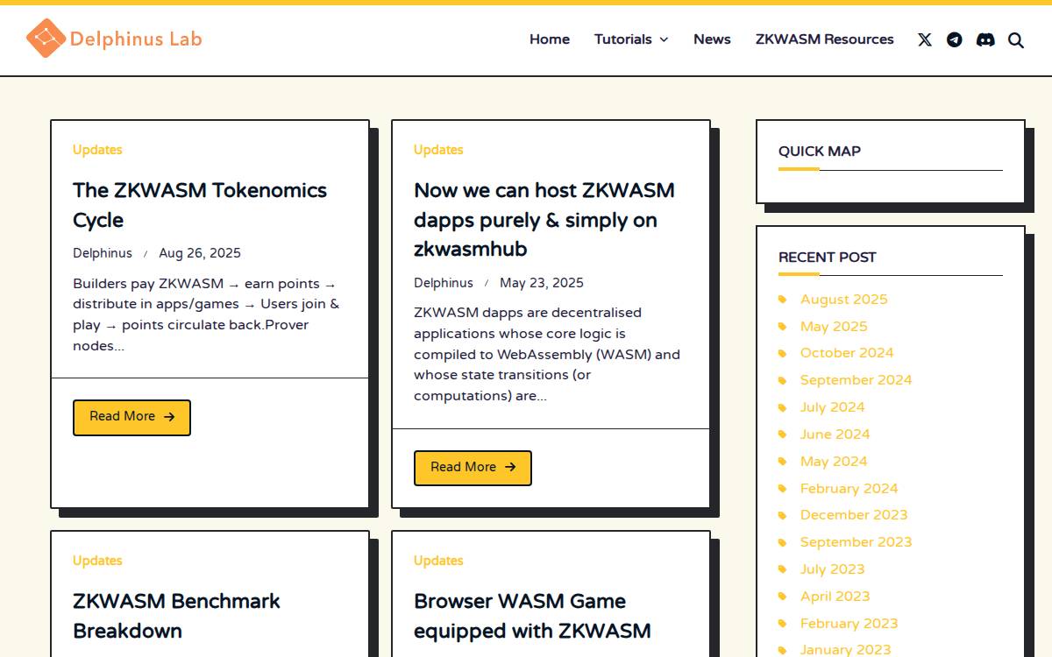Open September 2023 archive link

857,542
